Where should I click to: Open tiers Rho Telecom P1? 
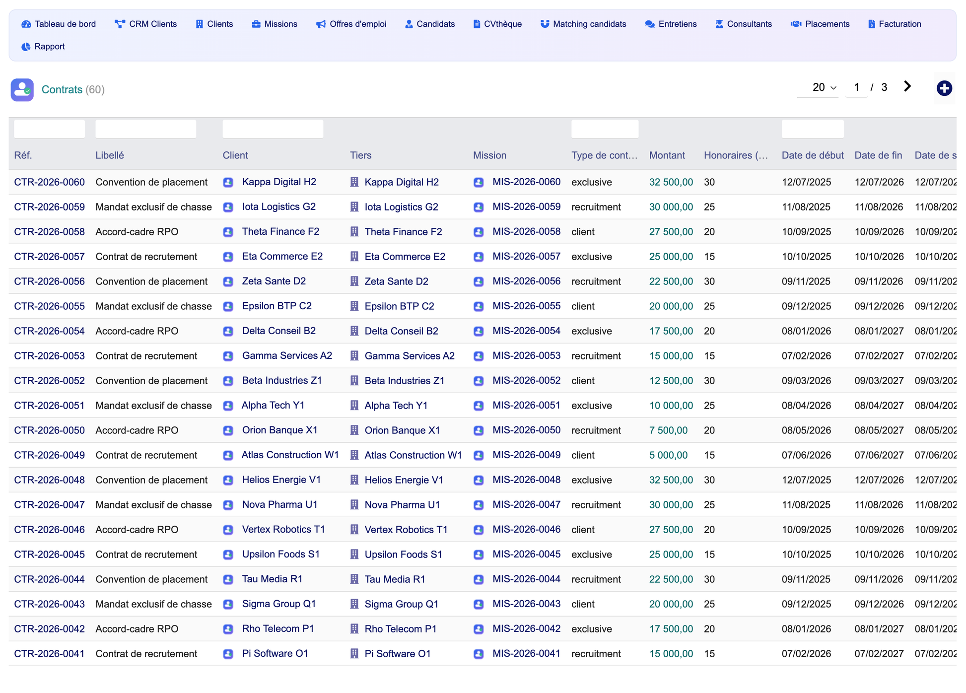401,629
